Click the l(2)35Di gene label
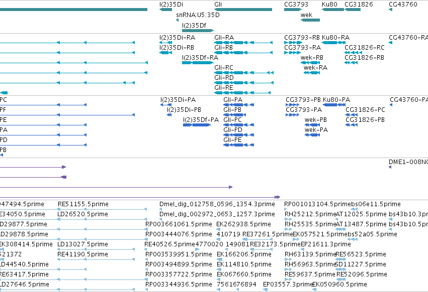The image size is (428, 292). click(x=171, y=5)
